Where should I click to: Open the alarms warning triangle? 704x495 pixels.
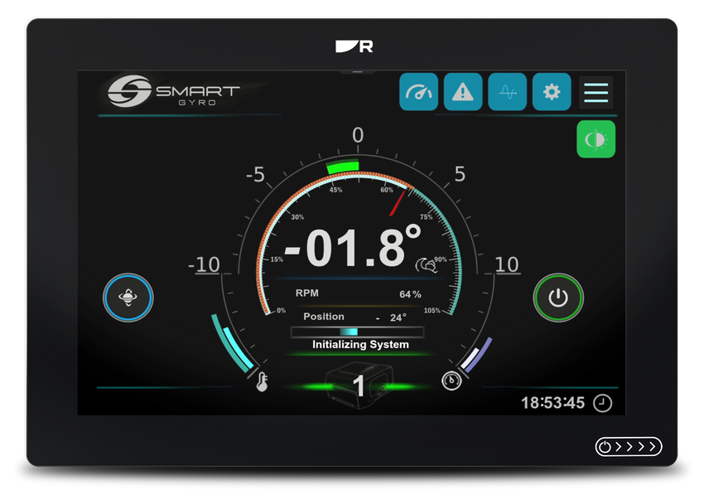coord(463,92)
